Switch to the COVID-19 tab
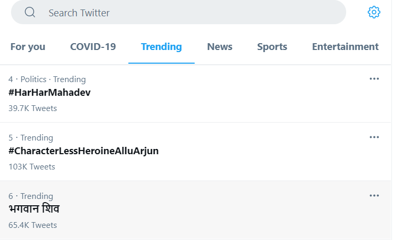The height and width of the screenshot is (240, 393). [x=93, y=47]
